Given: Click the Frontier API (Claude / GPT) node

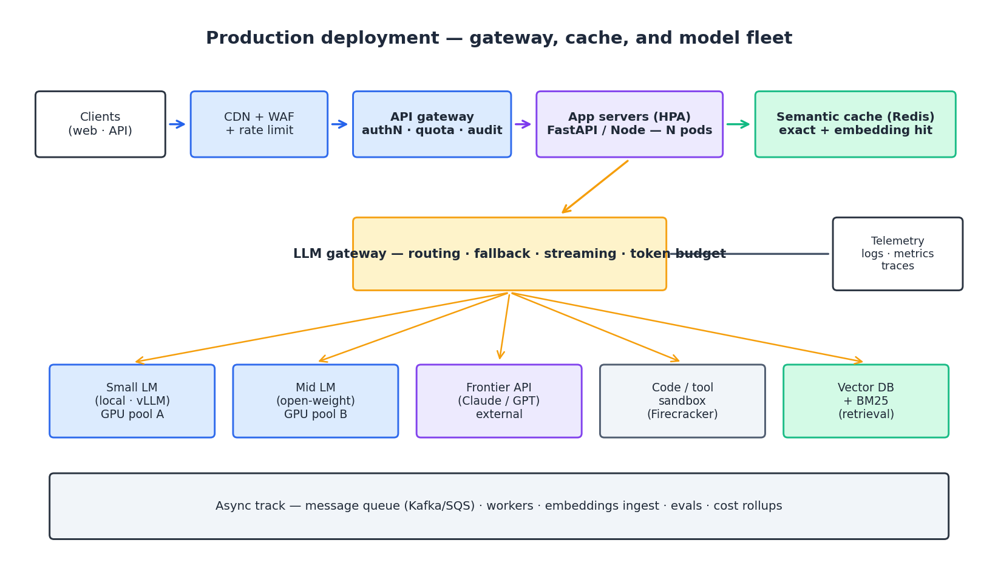Looking at the screenshot, I should click(x=498, y=400).
